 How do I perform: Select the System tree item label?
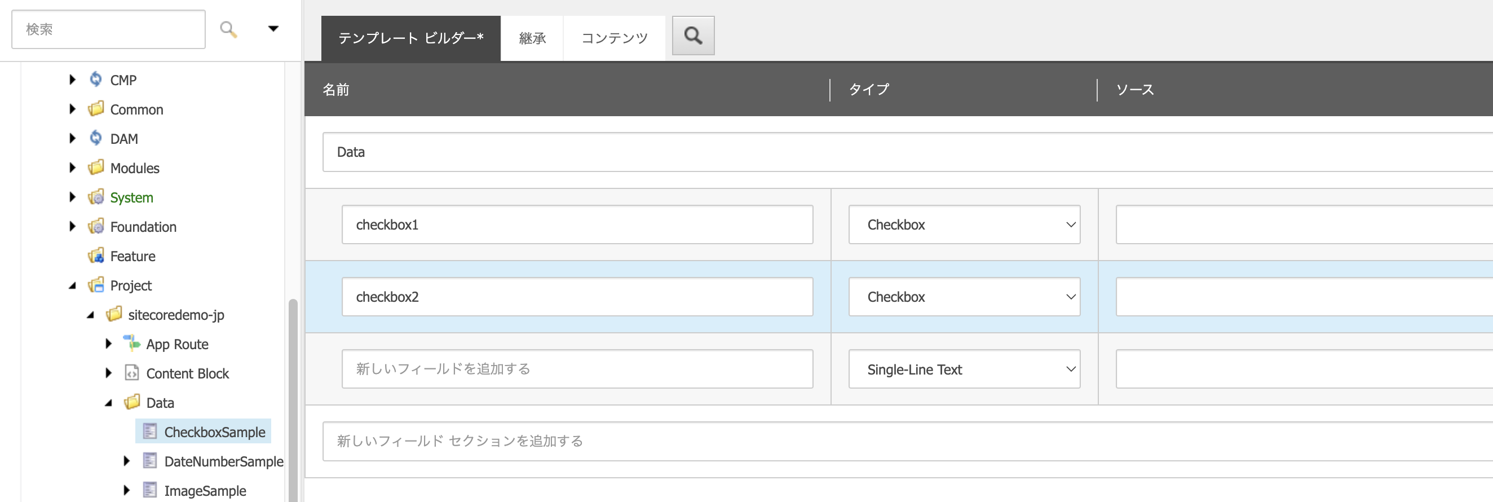[131, 197]
